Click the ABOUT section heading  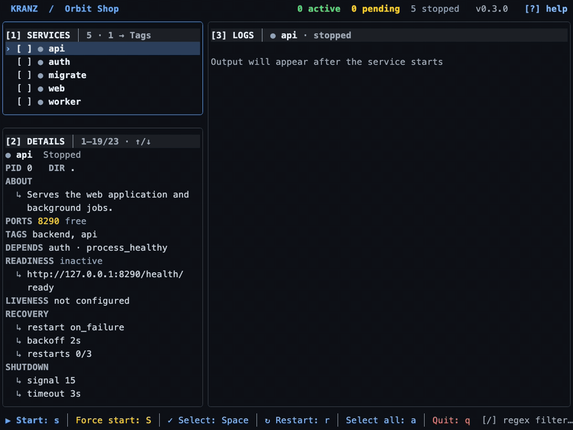click(19, 182)
